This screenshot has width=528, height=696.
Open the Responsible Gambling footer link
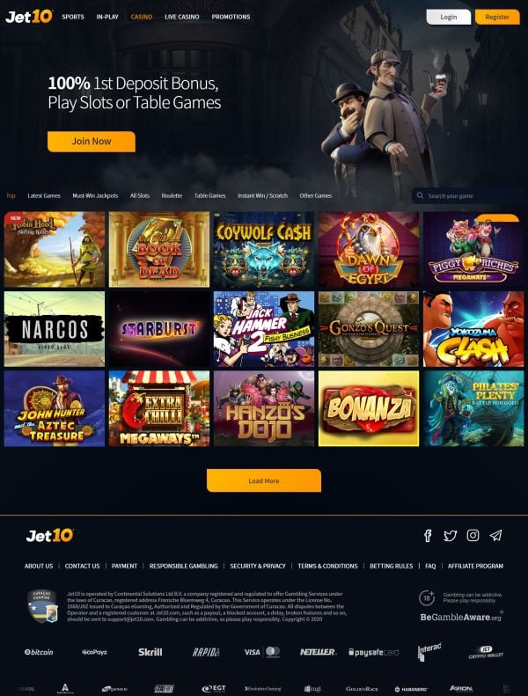[183, 566]
